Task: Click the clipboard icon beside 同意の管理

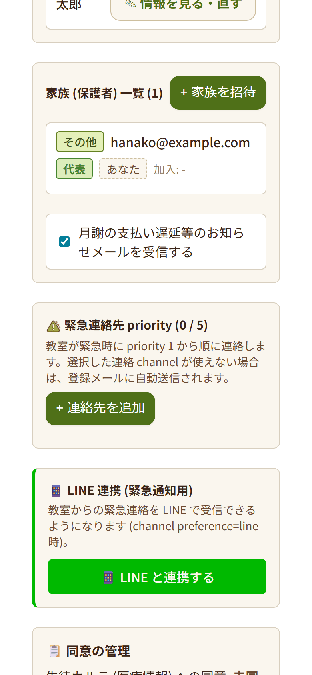Action: [54, 651]
